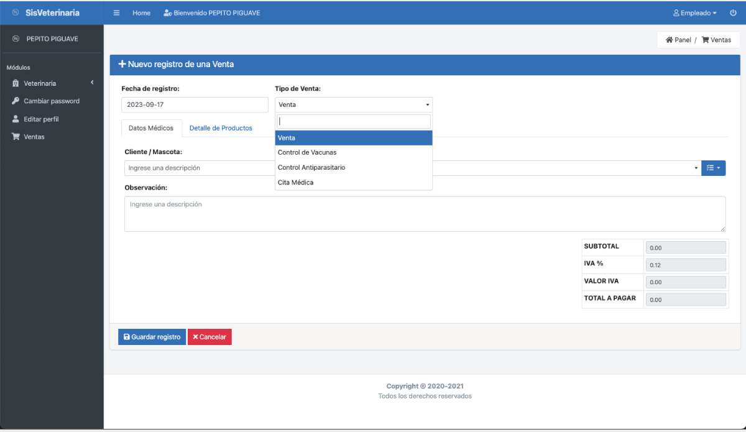
Task: Open Ventas module in sidebar
Action: click(x=34, y=137)
